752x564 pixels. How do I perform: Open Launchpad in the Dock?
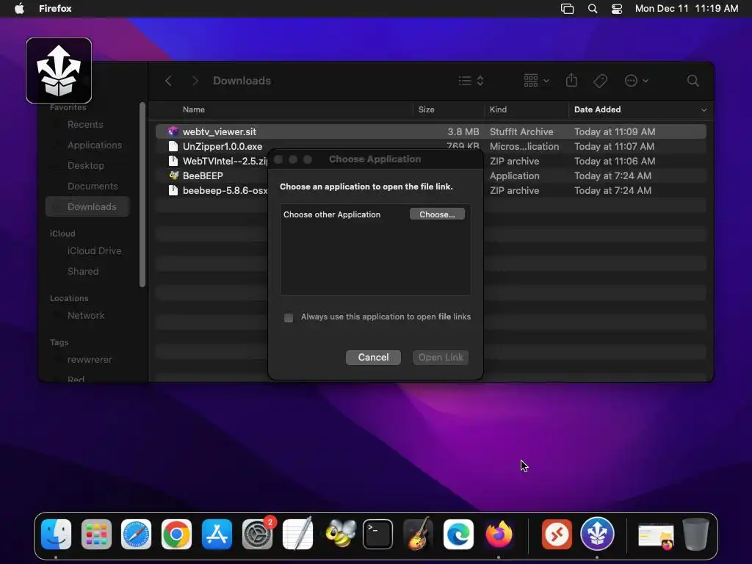point(96,534)
